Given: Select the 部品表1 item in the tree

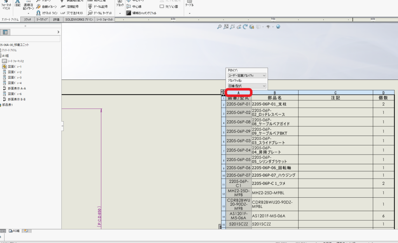Looking at the screenshot, I should pos(8,105).
